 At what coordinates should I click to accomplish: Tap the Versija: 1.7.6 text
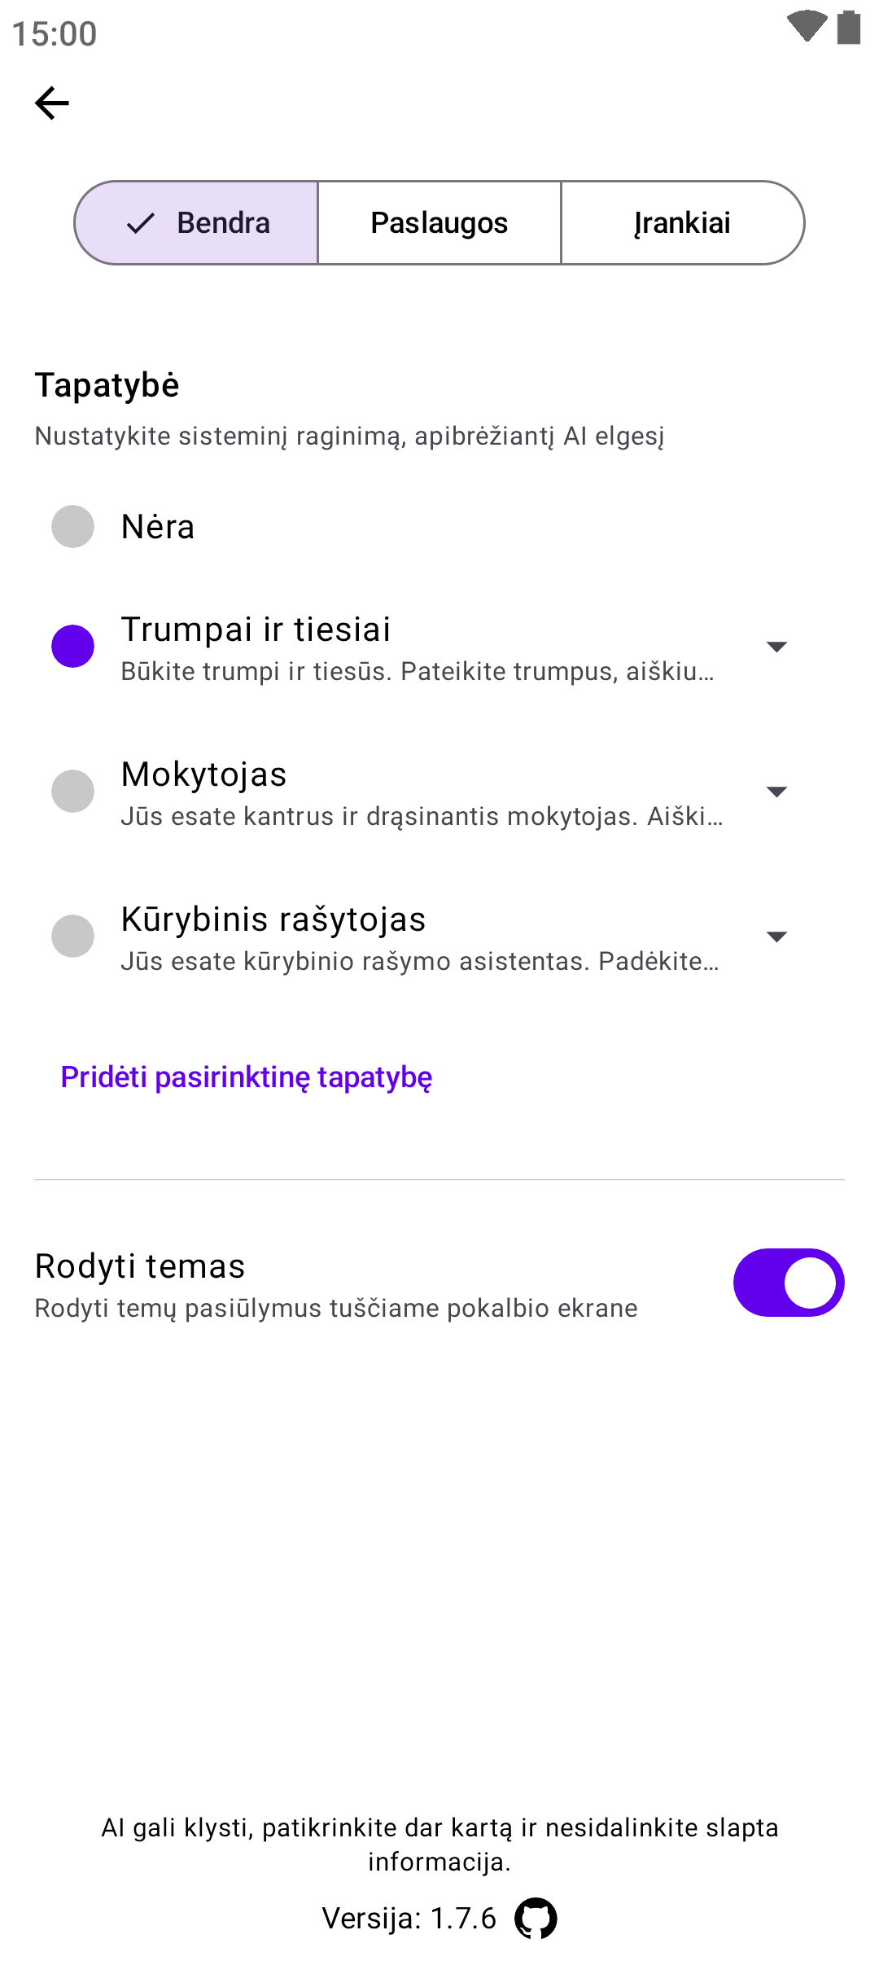(409, 1918)
